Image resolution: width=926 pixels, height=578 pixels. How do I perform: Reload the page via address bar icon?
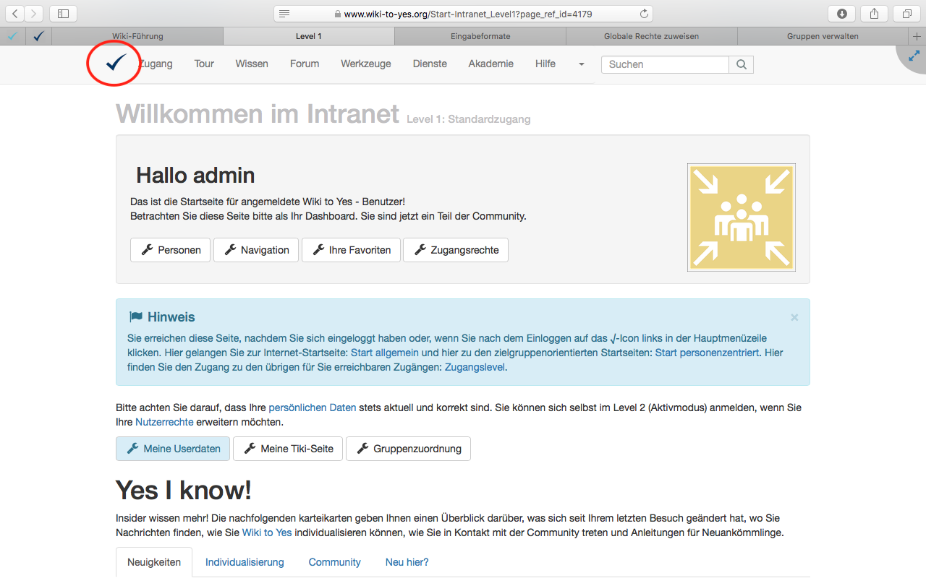pos(644,14)
